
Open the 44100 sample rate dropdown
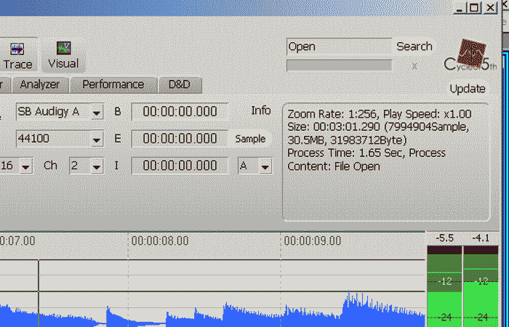click(x=96, y=140)
